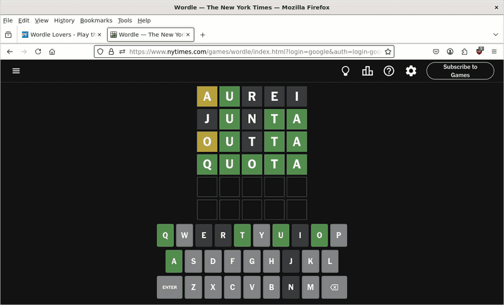504x305 pixels.
Task: Open the Edit menu
Action: pyautogui.click(x=24, y=21)
